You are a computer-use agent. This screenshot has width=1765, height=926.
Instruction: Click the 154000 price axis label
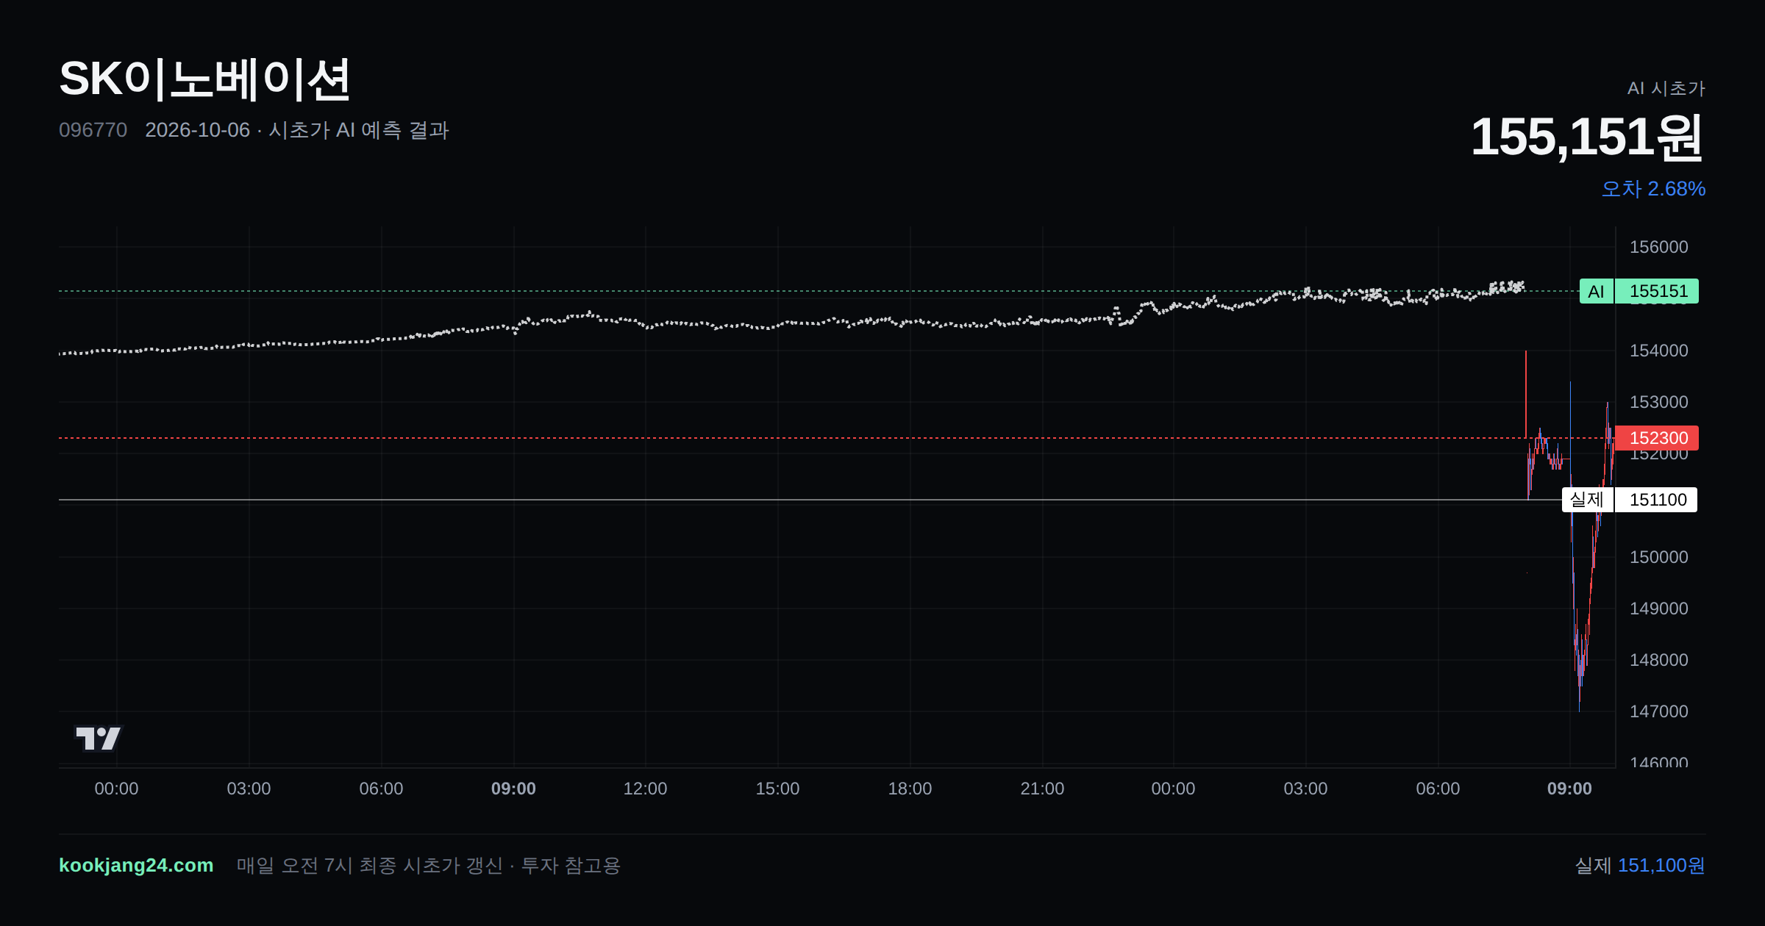tap(1658, 351)
